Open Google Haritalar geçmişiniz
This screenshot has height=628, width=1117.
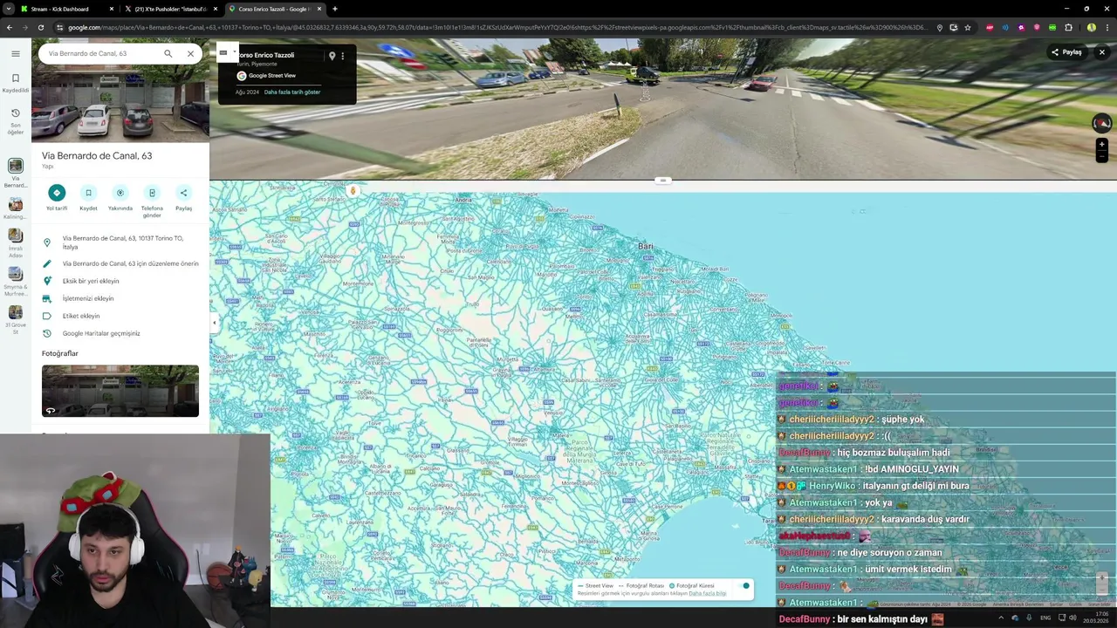click(x=120, y=333)
